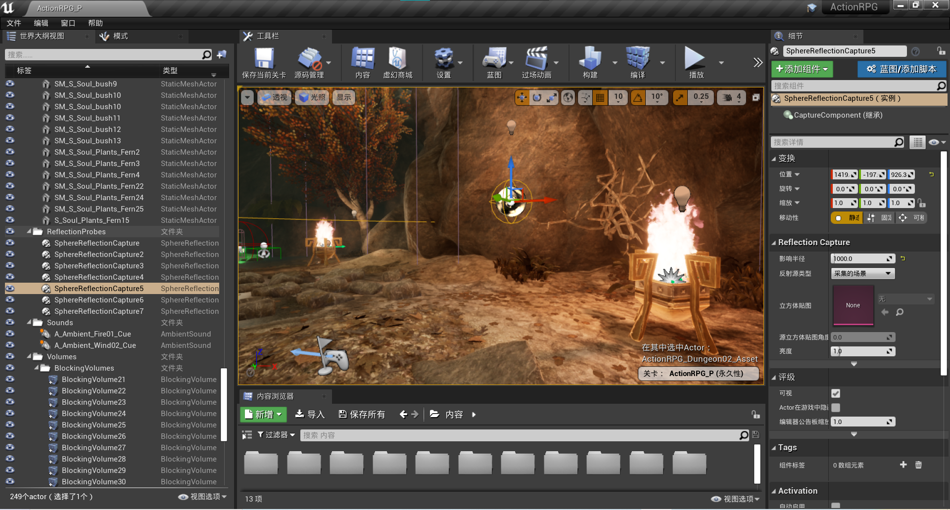This screenshot has height=510, width=950.
Task: Uncheck the 可视 (Visible) checkbox
Action: point(836,393)
